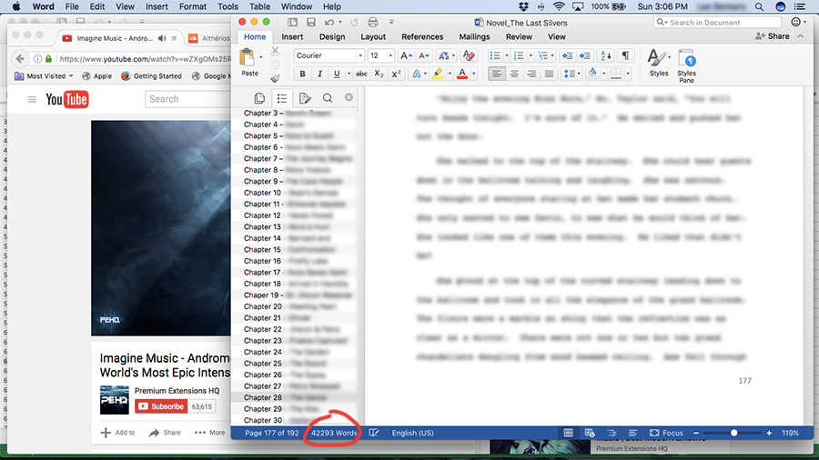Toggle Underline formatting
Screen dimensions: 819x460
337,74
